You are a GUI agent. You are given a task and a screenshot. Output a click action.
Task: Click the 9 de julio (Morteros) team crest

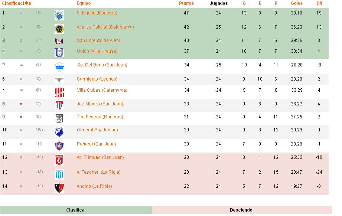click(x=59, y=14)
